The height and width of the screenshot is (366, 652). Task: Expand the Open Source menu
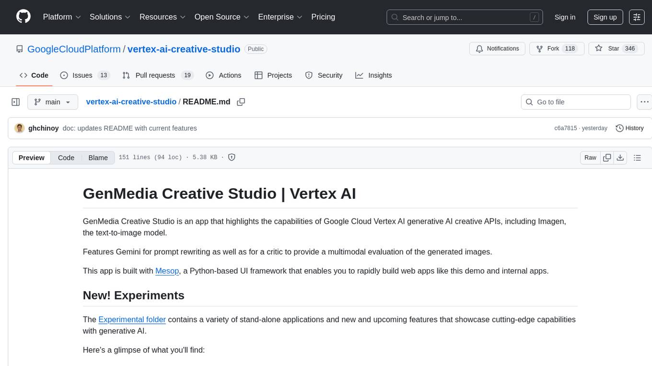click(222, 17)
